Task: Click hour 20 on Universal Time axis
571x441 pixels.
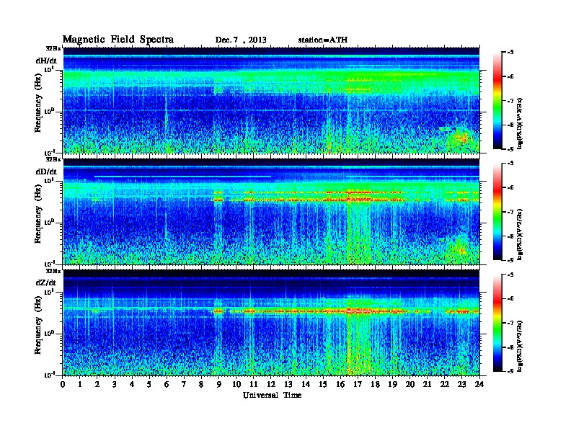Action: point(410,384)
